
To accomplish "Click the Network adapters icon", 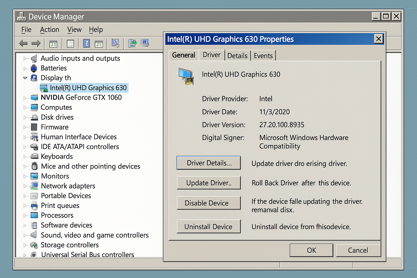I will tap(34, 186).
